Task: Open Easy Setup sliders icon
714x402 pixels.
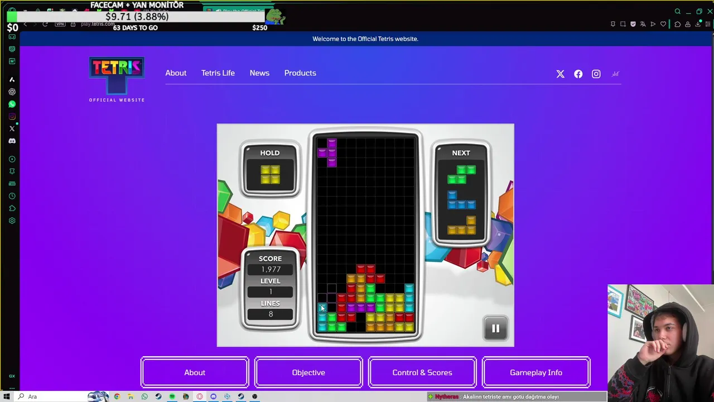Action: point(708,24)
